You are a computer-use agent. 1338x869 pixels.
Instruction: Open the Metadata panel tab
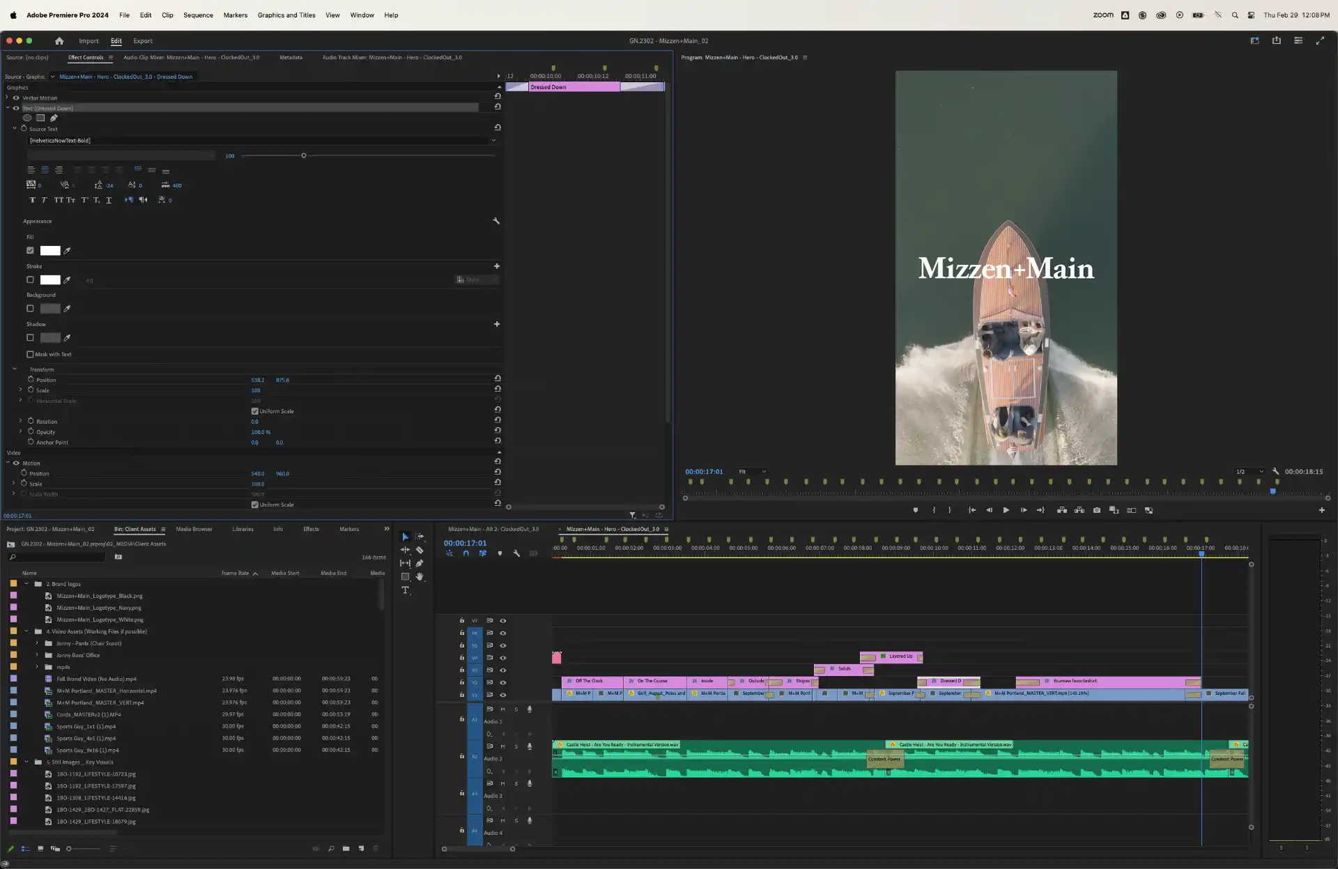pyautogui.click(x=291, y=58)
